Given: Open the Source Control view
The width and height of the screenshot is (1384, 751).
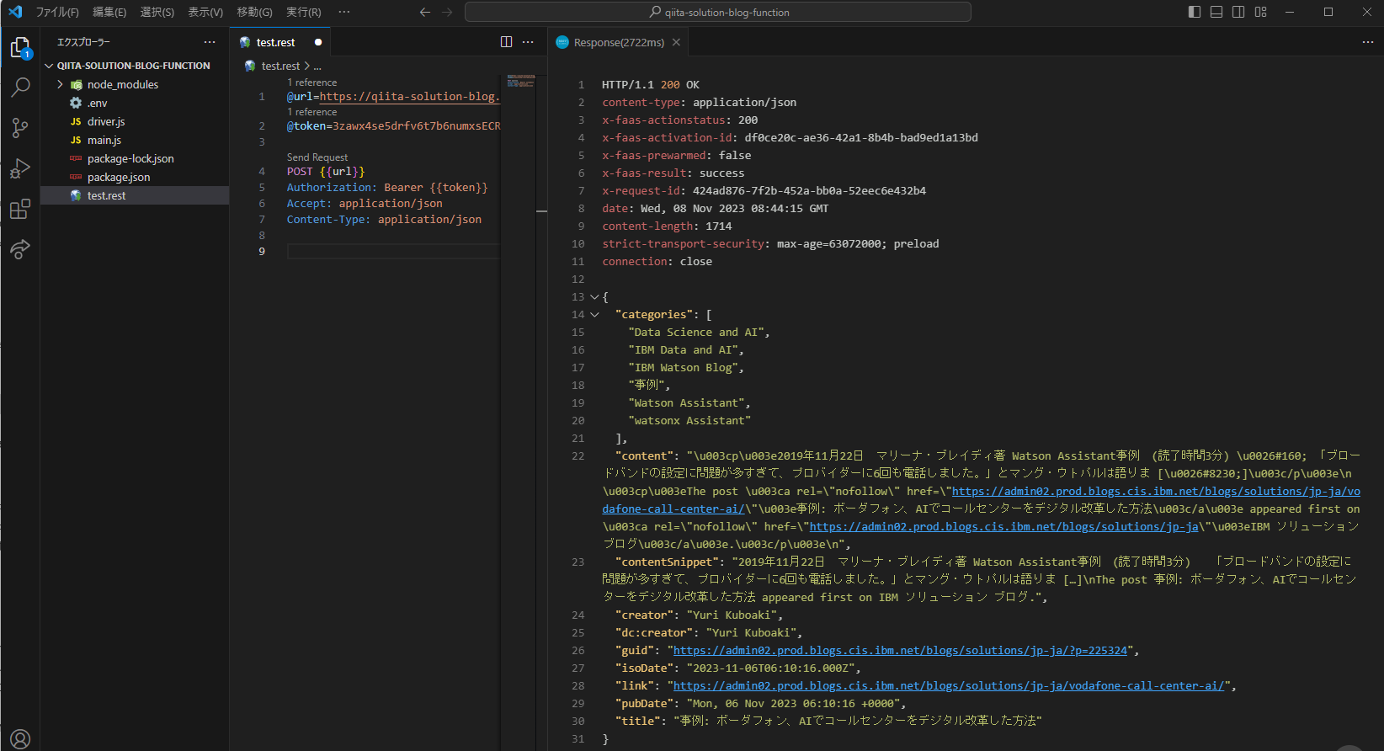Looking at the screenshot, I should pyautogui.click(x=20, y=128).
